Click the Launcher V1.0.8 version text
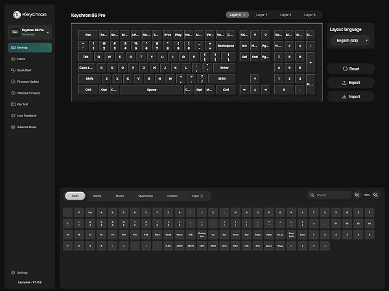The height and width of the screenshot is (291, 389). tap(30, 282)
